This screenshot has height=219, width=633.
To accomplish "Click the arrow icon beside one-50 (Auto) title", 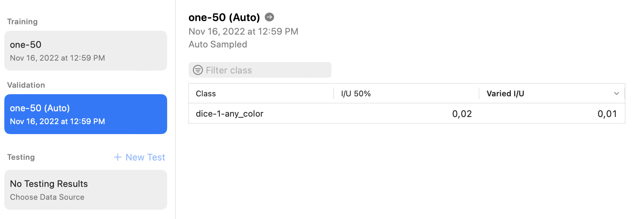I will click(269, 17).
